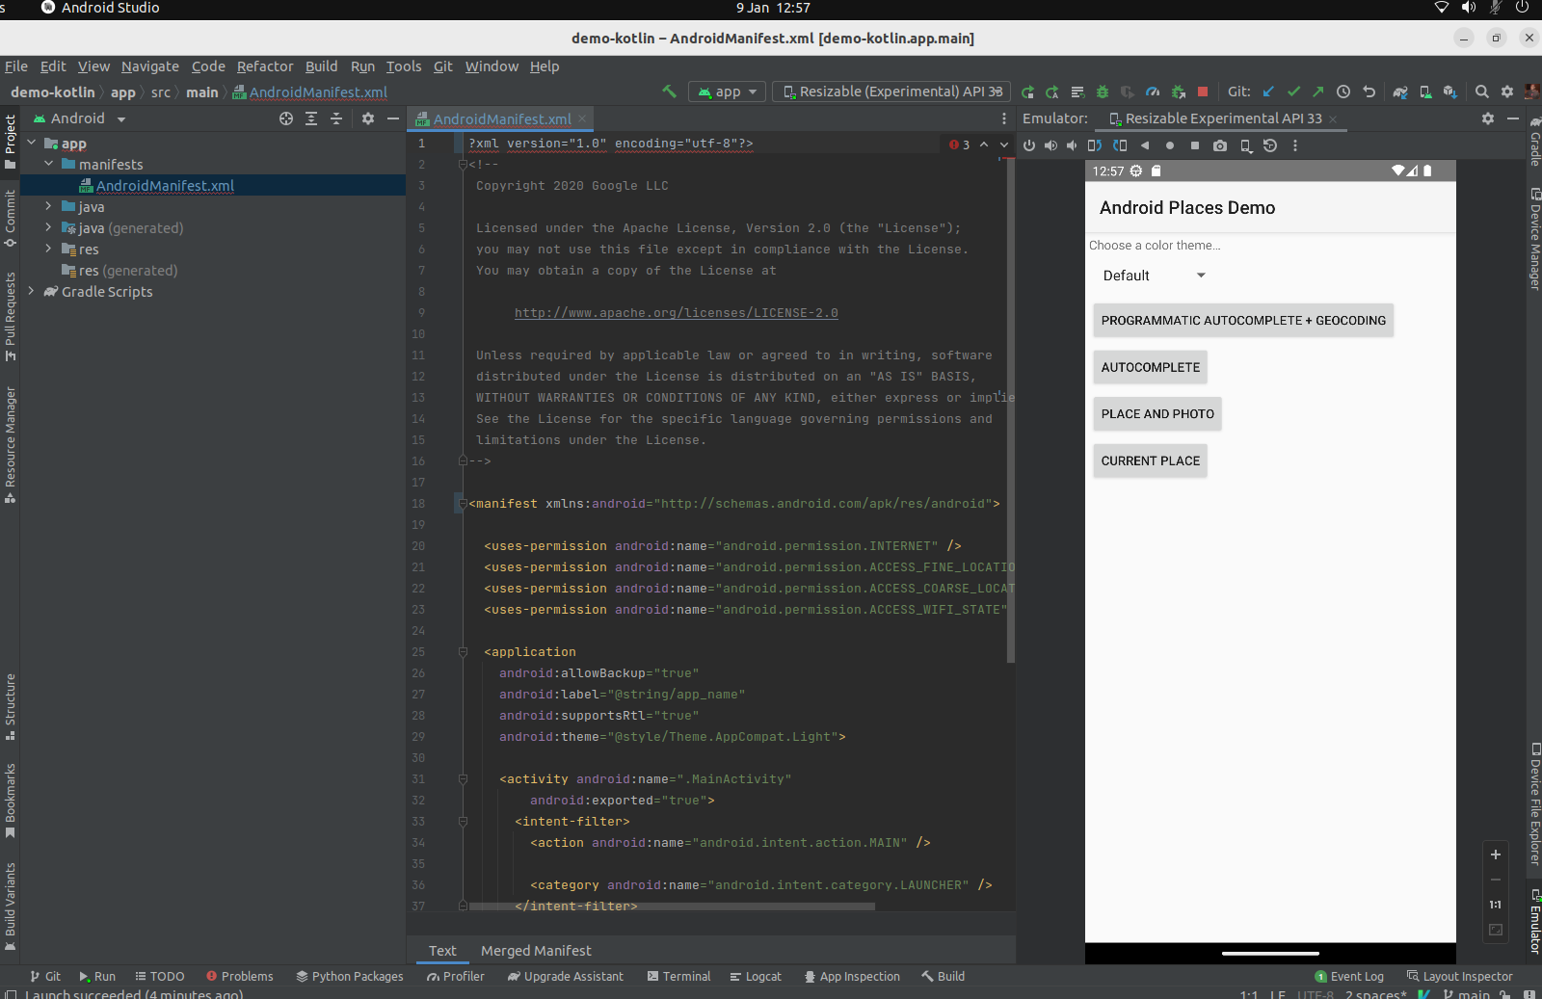Tap the CURRENT PLACE button

(x=1150, y=460)
